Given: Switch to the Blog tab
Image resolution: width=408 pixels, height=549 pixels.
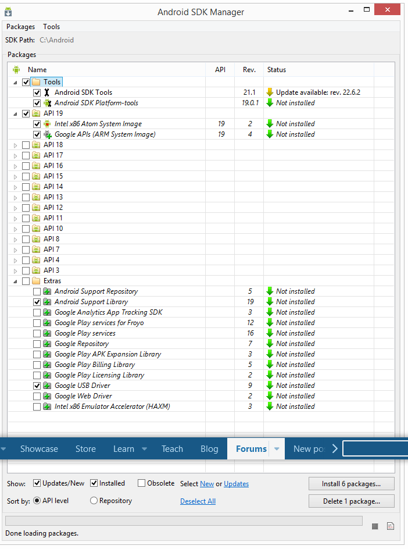Looking at the screenshot, I should (209, 449).
